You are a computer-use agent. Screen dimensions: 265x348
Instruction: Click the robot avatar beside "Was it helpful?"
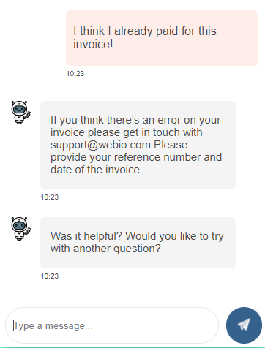20,229
